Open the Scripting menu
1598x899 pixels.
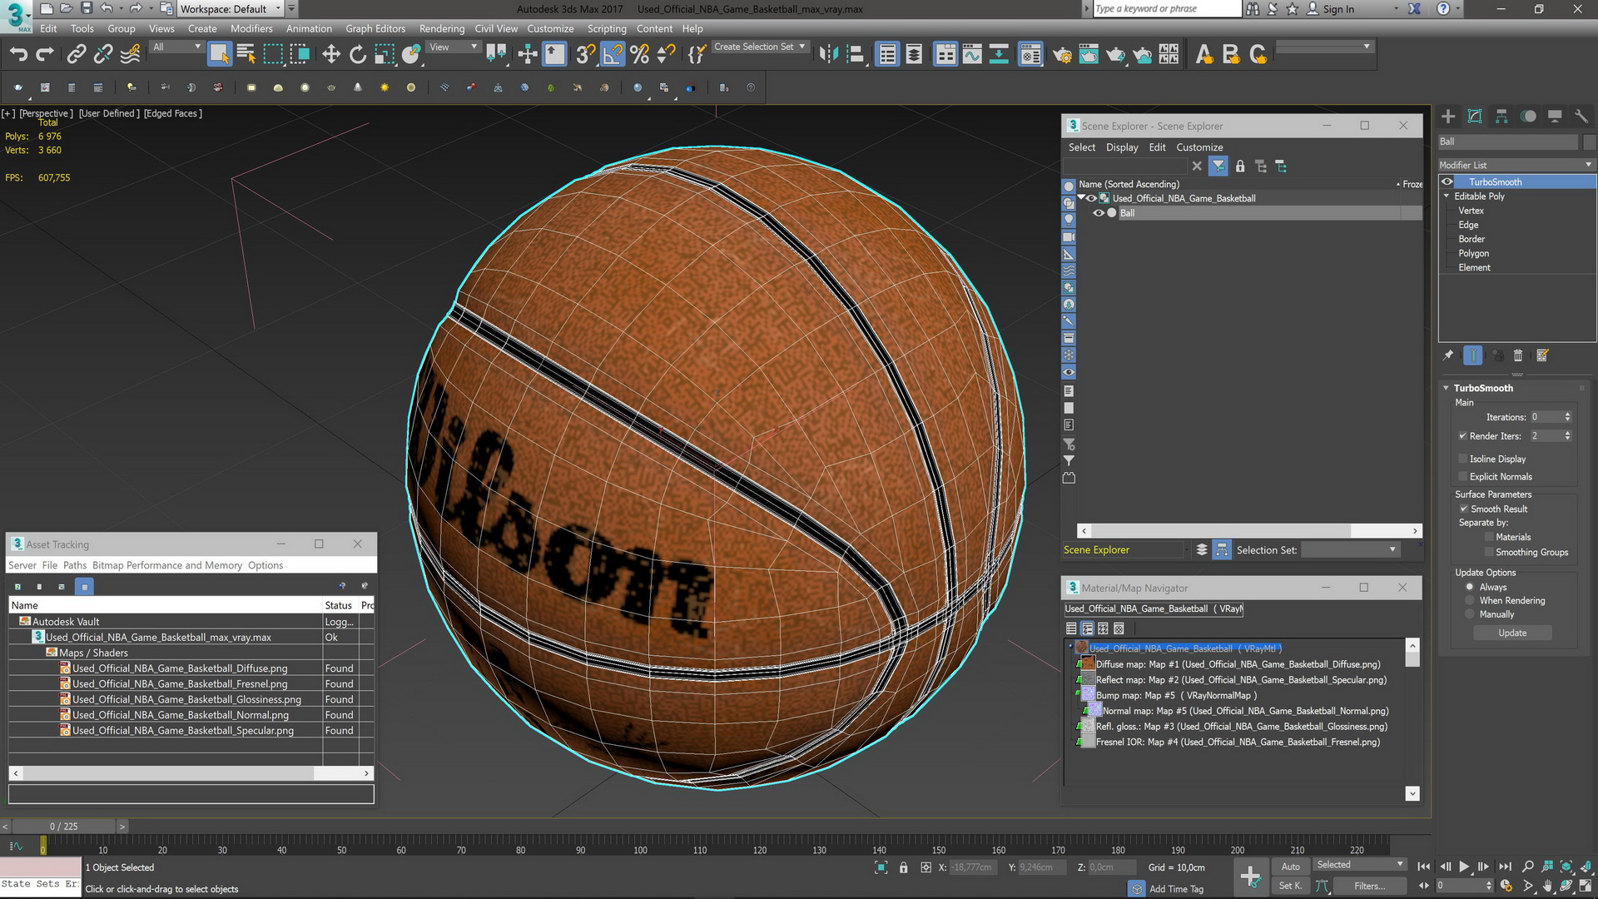click(x=607, y=28)
